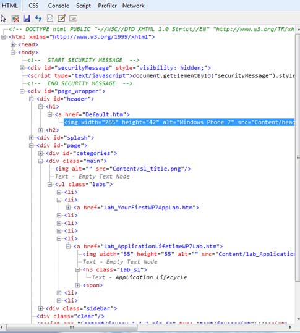Expand the h2 node
This screenshot has width=300, height=333.
pyautogui.click(x=40, y=130)
